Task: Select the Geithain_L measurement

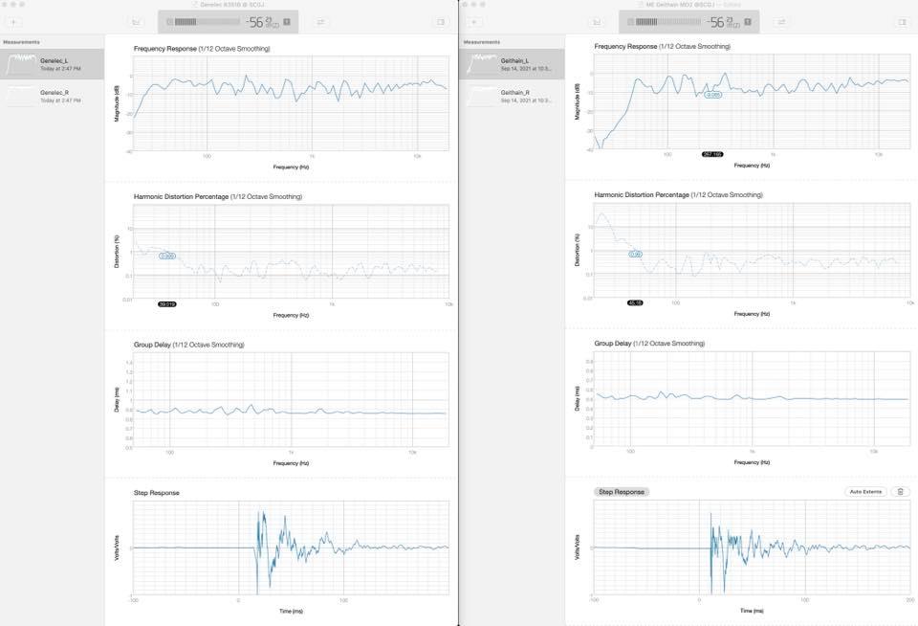Action: (513, 64)
